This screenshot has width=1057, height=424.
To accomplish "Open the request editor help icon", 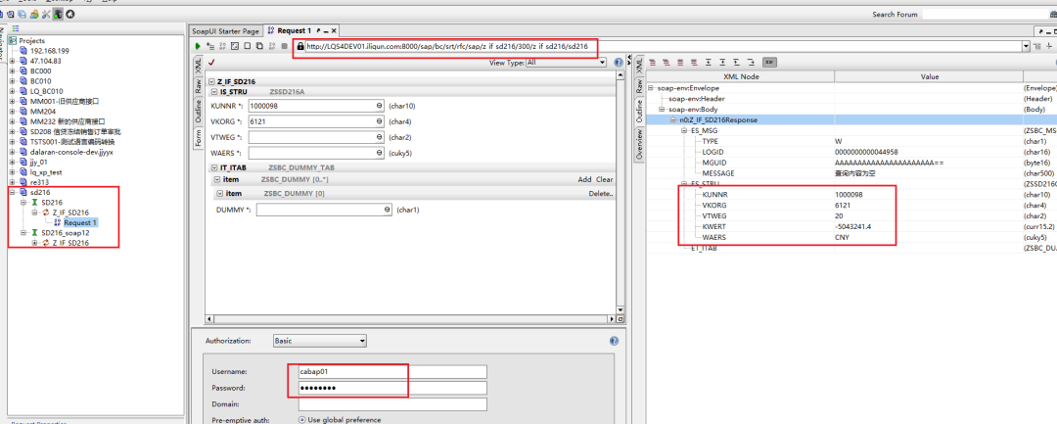I will click(619, 62).
